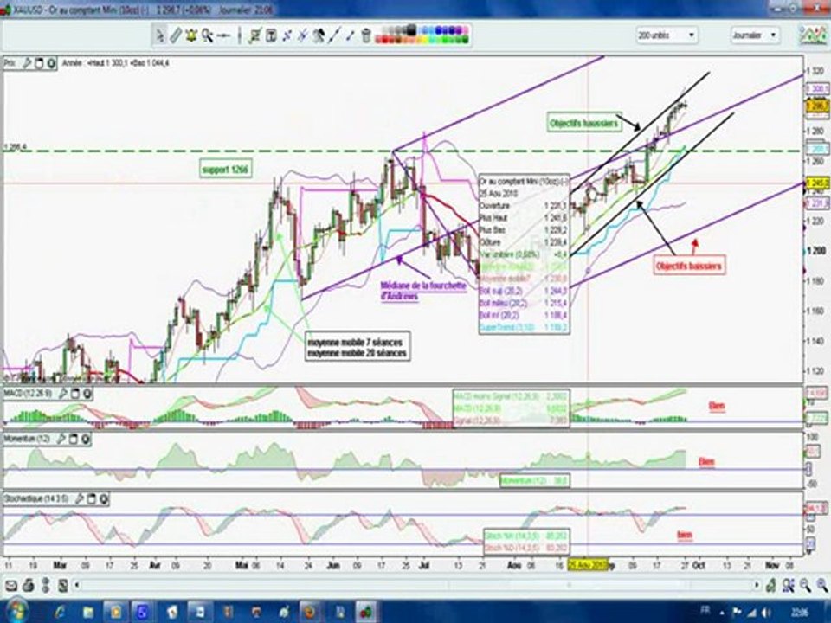The height and width of the screenshot is (623, 831).
Task: Click the hammer object-settings tool
Action: coord(319,35)
